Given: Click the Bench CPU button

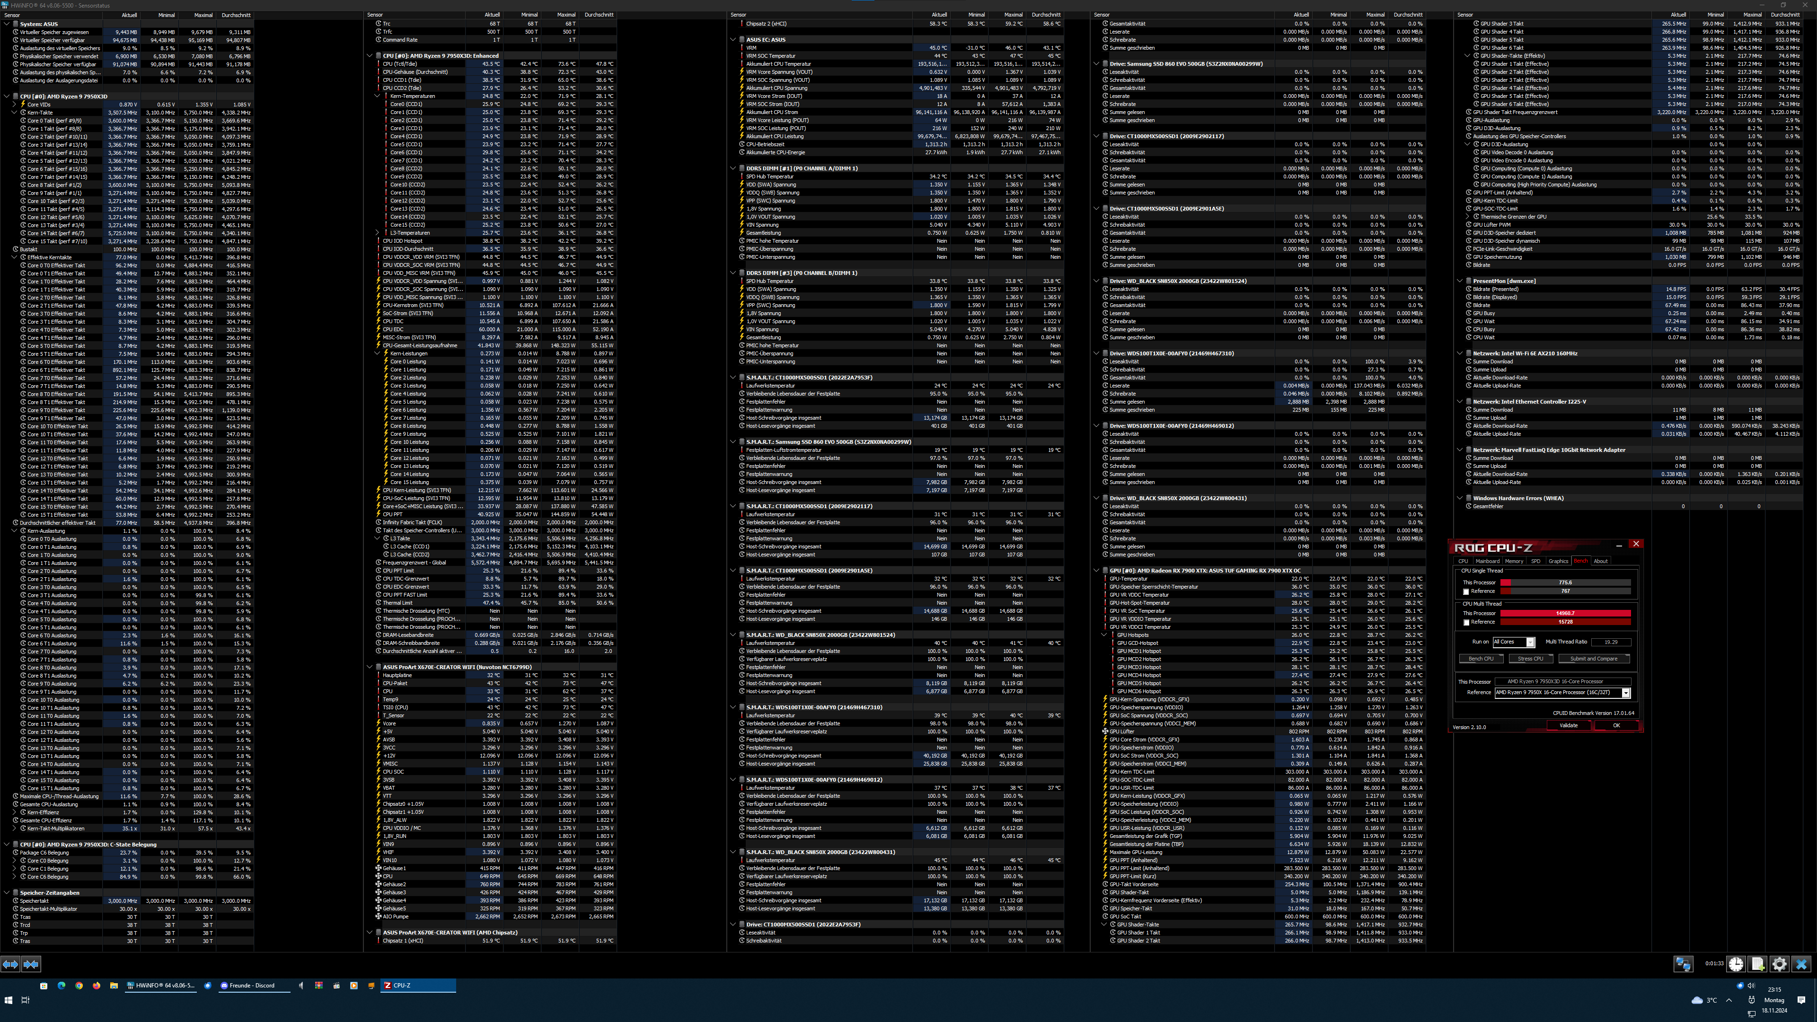Looking at the screenshot, I should pyautogui.click(x=1481, y=659).
